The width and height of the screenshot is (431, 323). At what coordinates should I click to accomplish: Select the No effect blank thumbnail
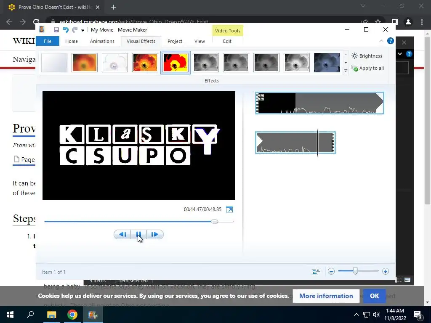54,63
